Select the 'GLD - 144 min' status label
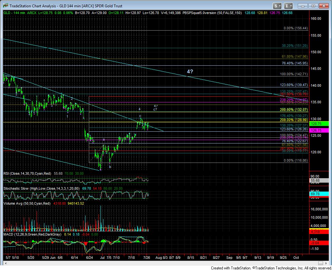The height and width of the screenshot is (270, 332). point(14,13)
